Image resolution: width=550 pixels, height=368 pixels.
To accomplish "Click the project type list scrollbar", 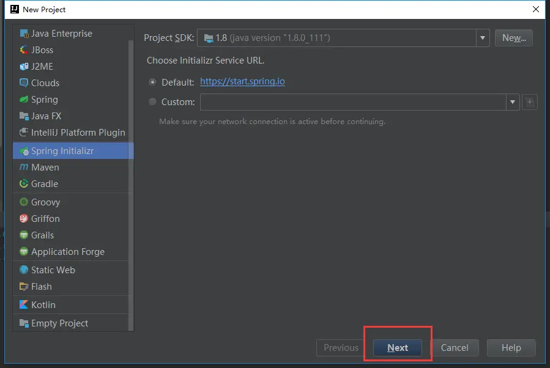I will (131, 185).
